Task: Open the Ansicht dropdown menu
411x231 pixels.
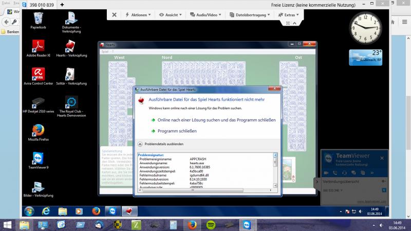Action: point(171,15)
